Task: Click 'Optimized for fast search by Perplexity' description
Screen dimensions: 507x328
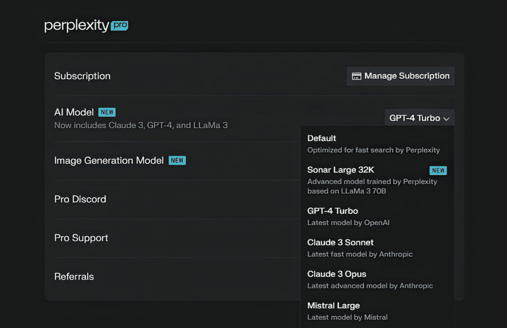Action: click(x=373, y=150)
